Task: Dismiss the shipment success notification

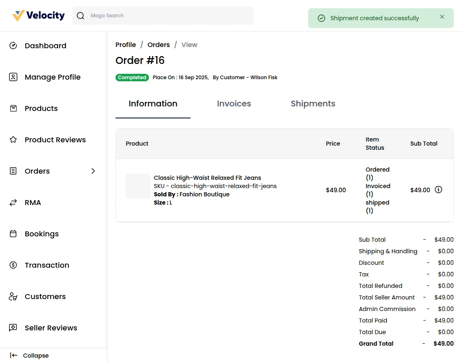Action: (442, 17)
